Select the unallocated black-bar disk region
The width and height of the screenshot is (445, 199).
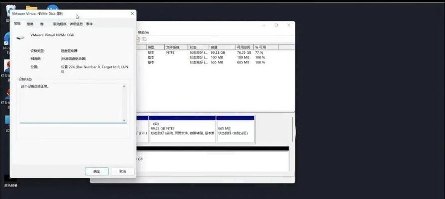click(212, 159)
